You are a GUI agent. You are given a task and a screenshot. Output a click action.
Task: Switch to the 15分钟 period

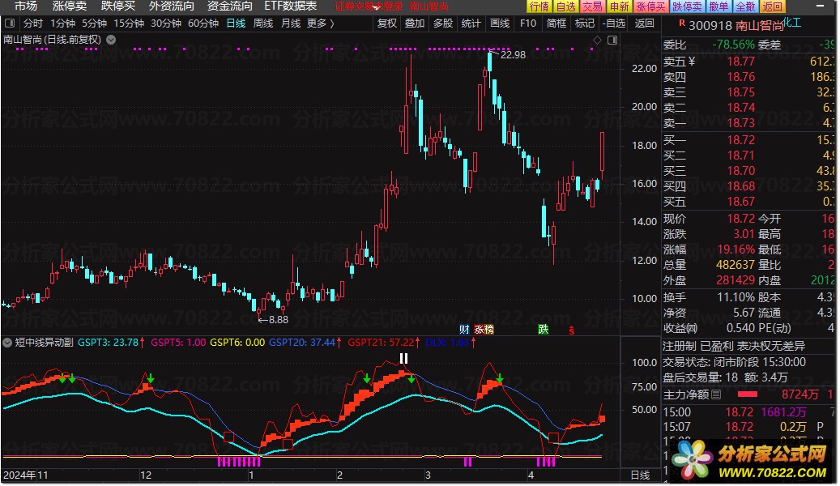pyautogui.click(x=129, y=23)
